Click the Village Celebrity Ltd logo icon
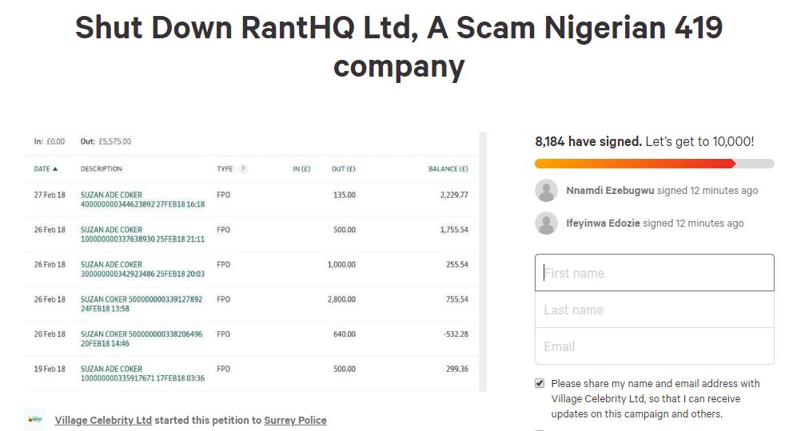This screenshot has height=431, width=789. click(x=34, y=420)
